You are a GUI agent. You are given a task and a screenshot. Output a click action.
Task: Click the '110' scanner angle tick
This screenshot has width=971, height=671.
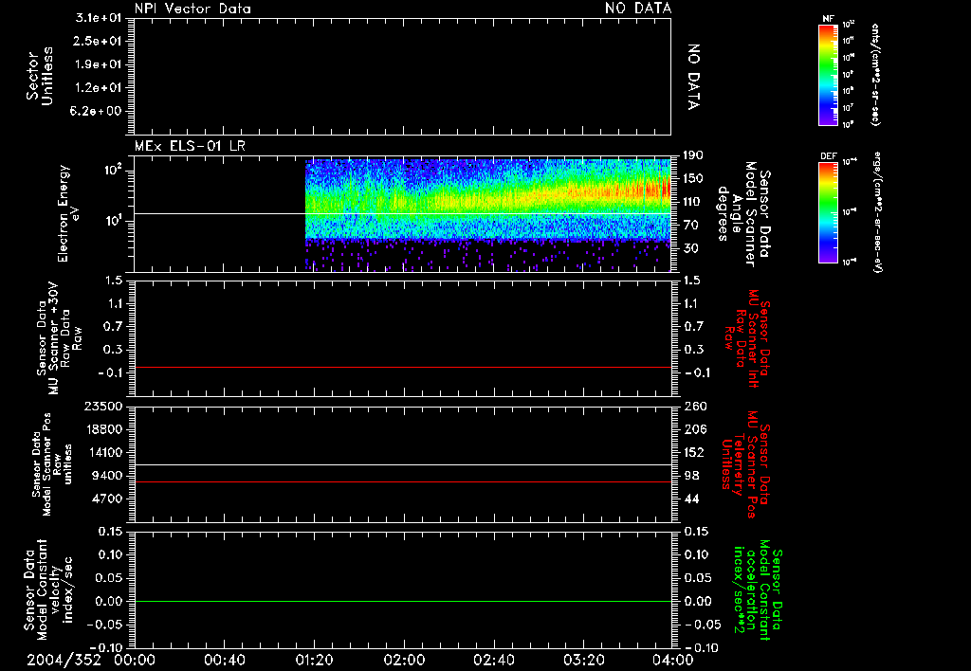(693, 202)
